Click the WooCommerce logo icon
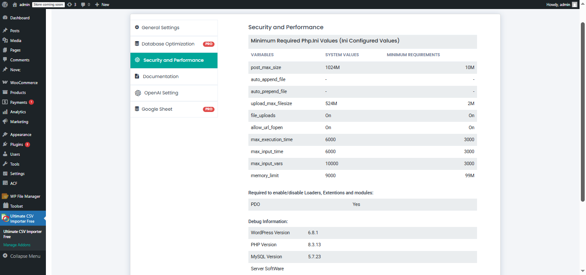 pos(6,82)
